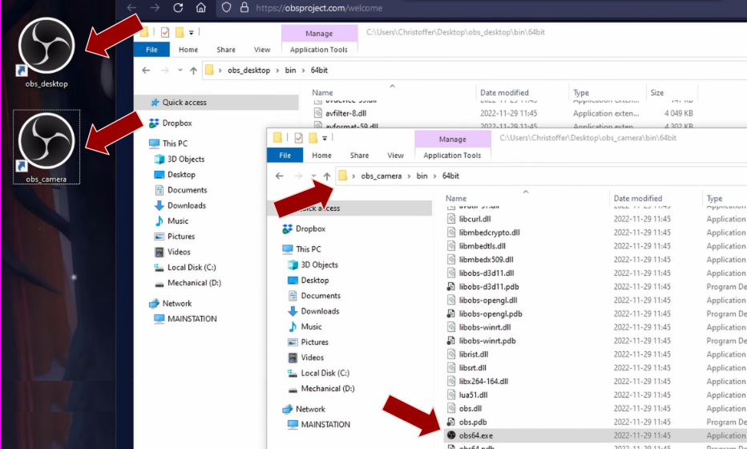Select the libcurl.dll file
Image resolution: width=747 pixels, height=449 pixels.
click(475, 219)
